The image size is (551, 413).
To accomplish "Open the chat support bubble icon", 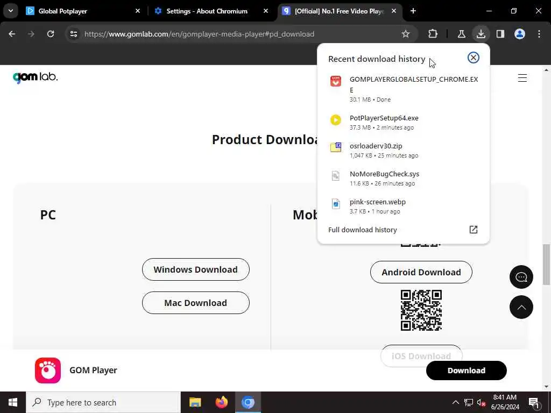I will click(521, 277).
